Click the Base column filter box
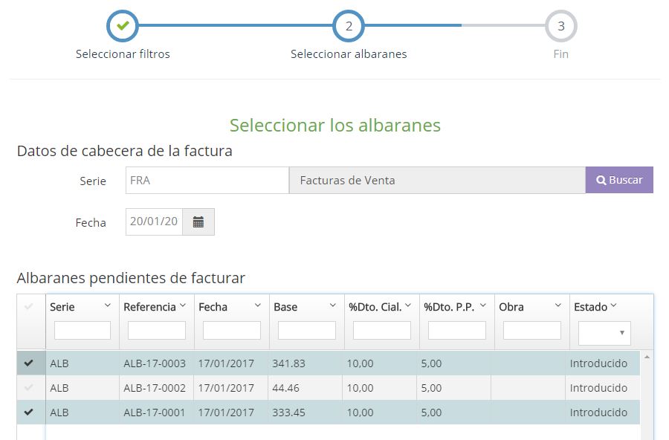The height and width of the screenshot is (440, 669). (x=307, y=331)
